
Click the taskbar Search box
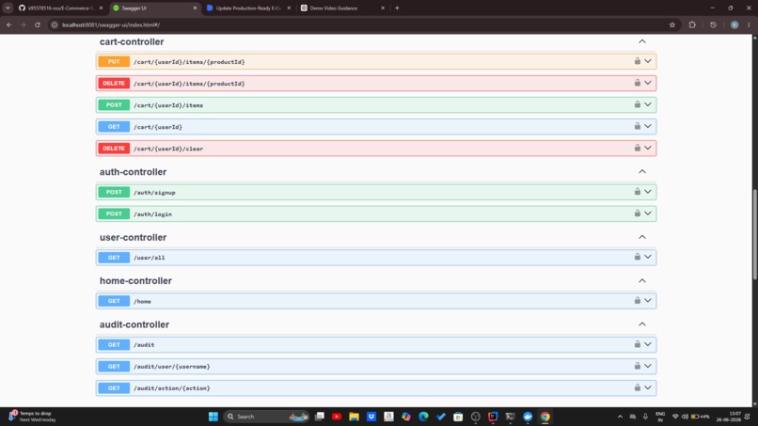coord(267,417)
